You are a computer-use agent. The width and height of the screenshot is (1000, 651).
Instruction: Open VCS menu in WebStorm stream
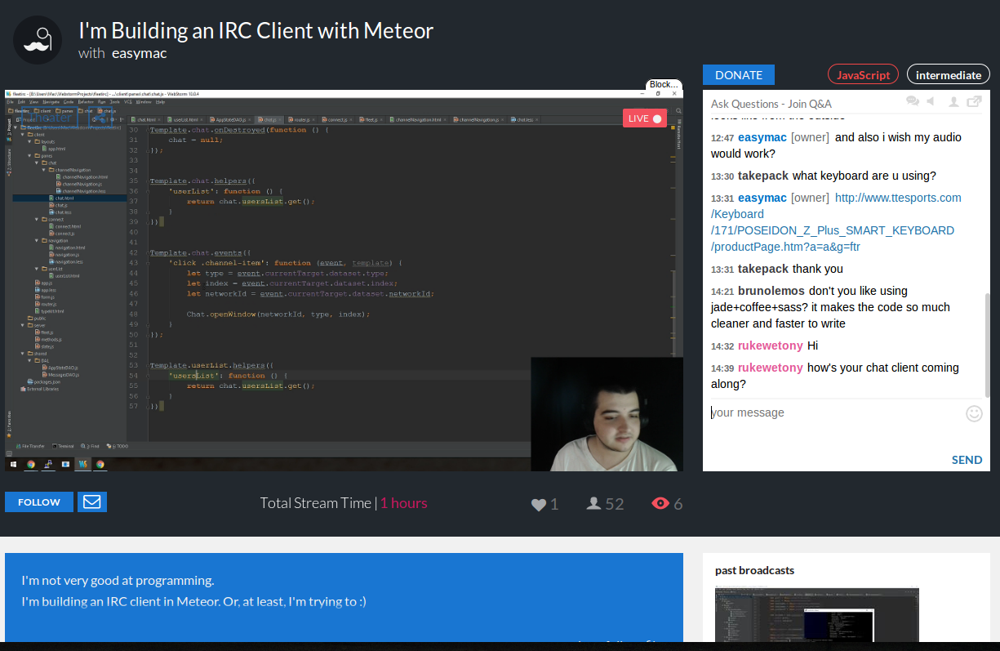point(127,102)
